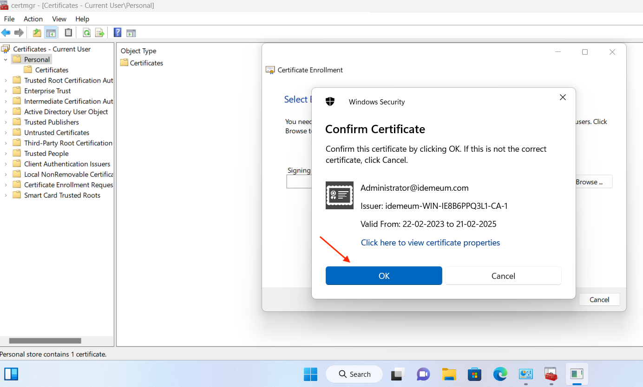Open the Help menu

[x=82, y=19]
